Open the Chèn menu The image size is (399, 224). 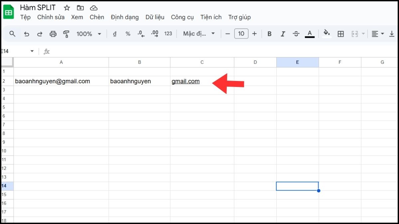pos(97,17)
